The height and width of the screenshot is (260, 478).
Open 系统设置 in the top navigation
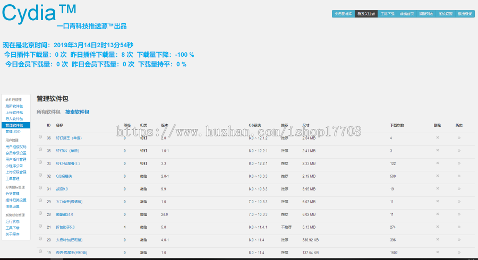pos(446,14)
